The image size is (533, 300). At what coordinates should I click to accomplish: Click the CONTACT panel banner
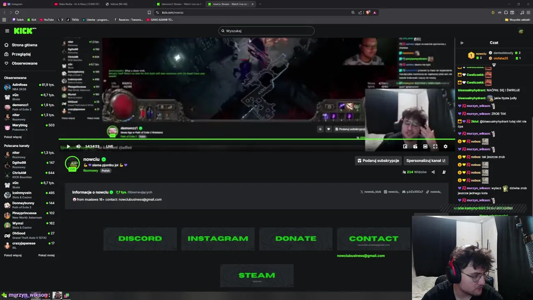[x=374, y=239]
